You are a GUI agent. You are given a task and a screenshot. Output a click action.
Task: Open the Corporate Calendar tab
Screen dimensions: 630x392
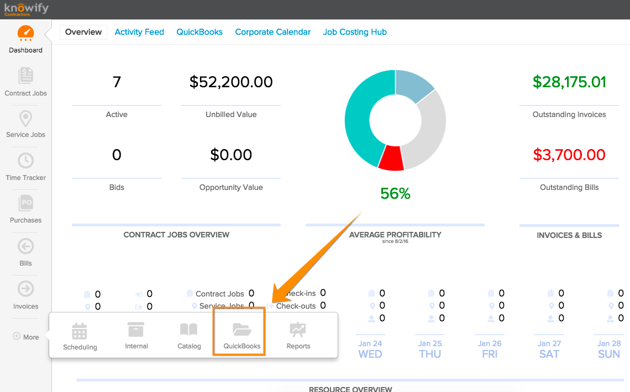pyautogui.click(x=273, y=32)
